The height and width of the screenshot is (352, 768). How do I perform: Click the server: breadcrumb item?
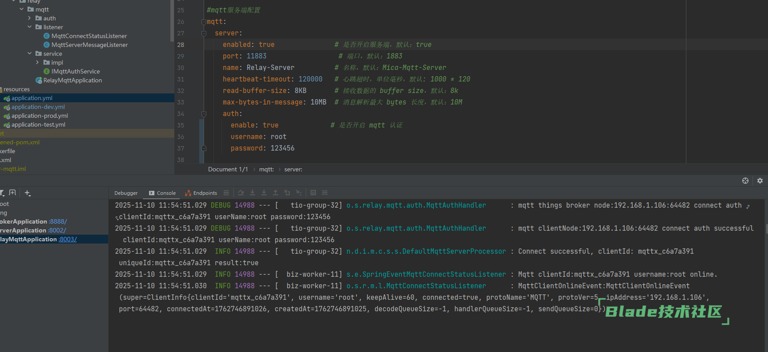tap(293, 170)
